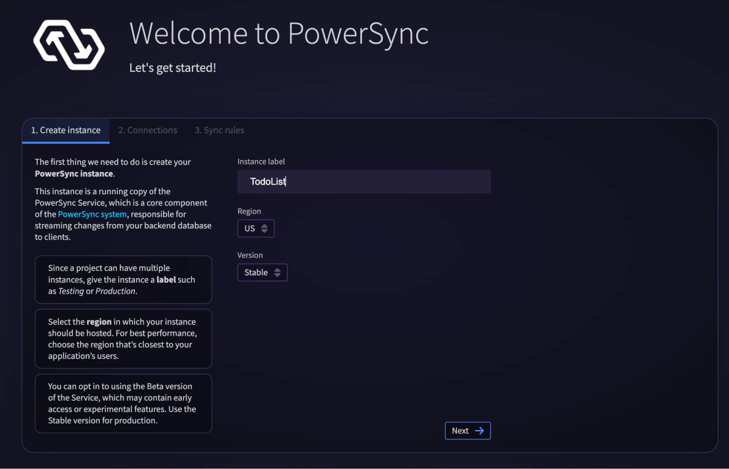Click the Next button
The image size is (729, 469).
point(468,431)
